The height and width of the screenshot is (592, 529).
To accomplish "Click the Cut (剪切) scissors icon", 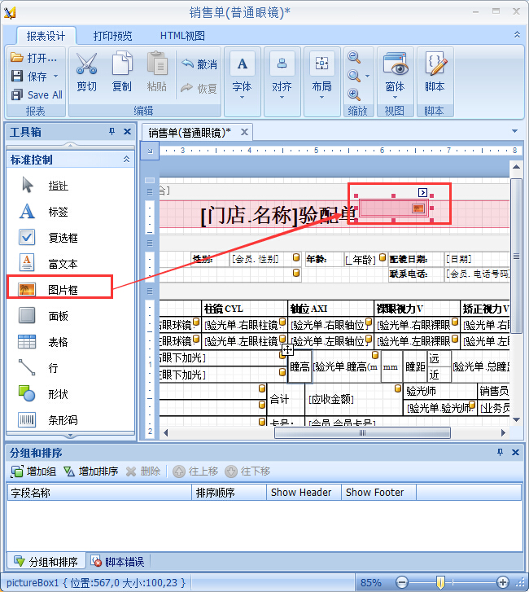I will [x=86, y=65].
